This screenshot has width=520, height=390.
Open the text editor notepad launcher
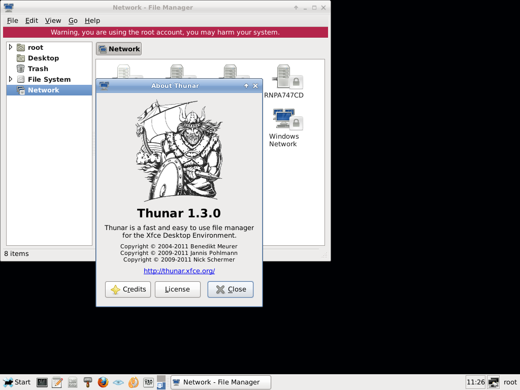57,382
